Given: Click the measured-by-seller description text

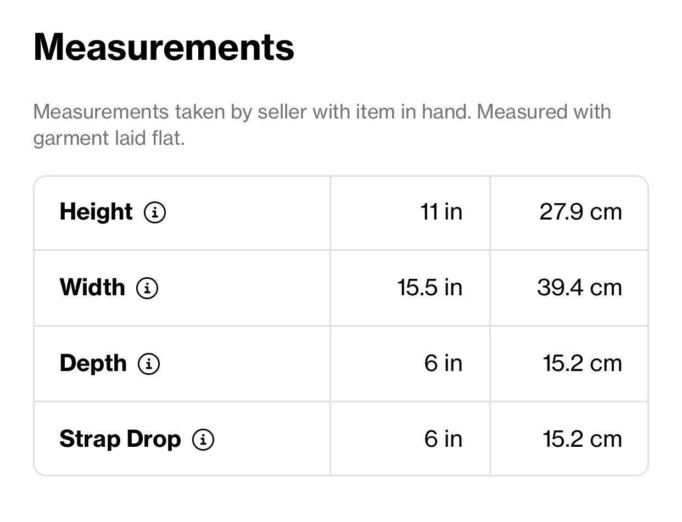Looking at the screenshot, I should pyautogui.click(x=322, y=125).
